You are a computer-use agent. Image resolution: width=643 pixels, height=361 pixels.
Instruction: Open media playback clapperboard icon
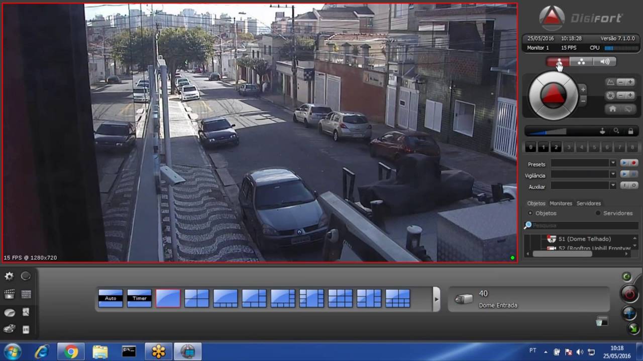pos(9,294)
